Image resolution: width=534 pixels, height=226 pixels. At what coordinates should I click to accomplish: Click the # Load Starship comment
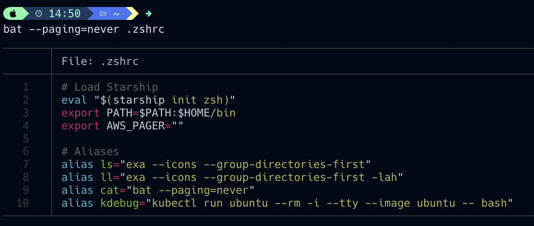(110, 88)
